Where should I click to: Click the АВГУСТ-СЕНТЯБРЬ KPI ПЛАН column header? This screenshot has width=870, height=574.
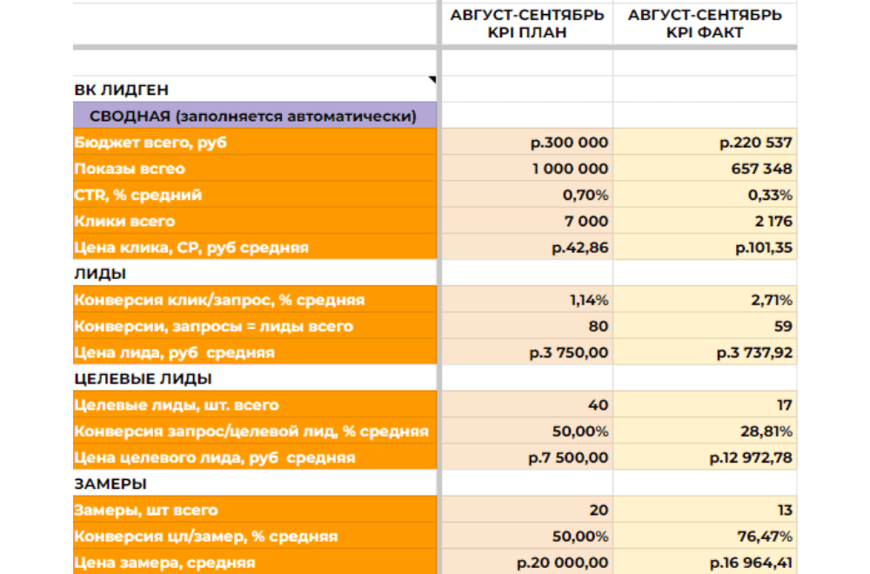click(527, 23)
